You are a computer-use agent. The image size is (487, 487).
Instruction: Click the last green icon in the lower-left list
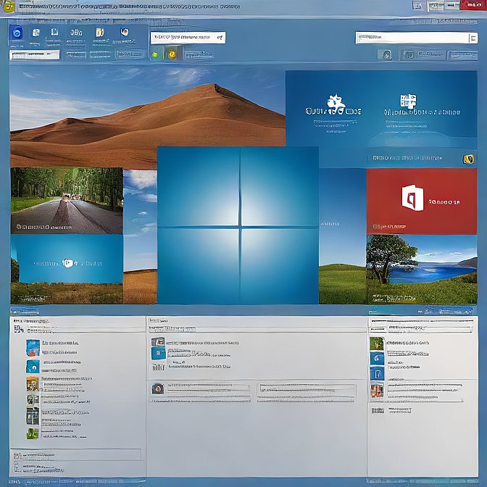(33, 433)
